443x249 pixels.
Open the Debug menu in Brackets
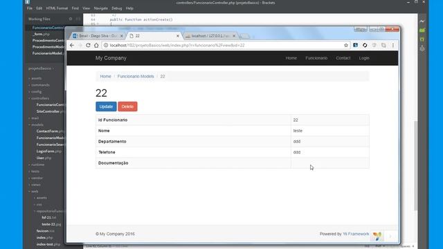(117, 8)
